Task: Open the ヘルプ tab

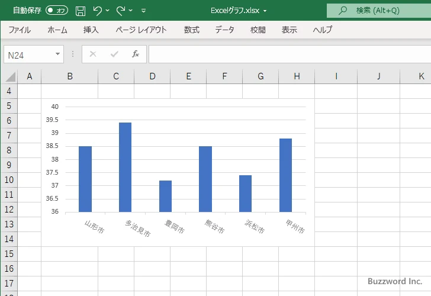Action: pos(323,30)
